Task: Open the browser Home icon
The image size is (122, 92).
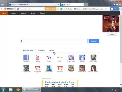Action: [114, 5]
